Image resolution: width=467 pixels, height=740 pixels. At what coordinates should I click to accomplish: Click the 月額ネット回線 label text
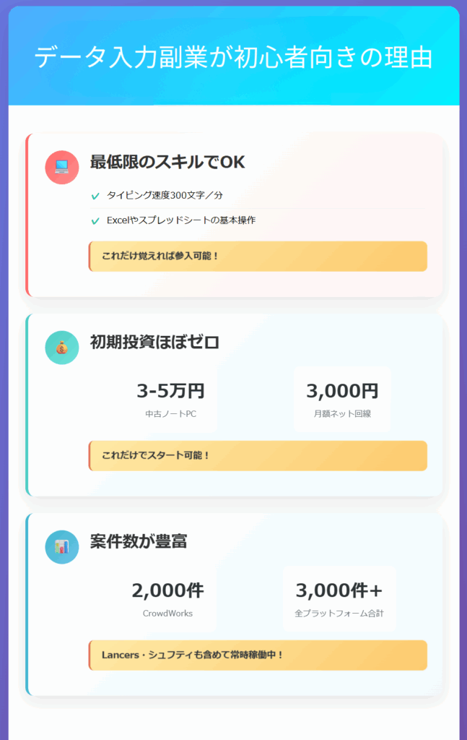point(342,414)
